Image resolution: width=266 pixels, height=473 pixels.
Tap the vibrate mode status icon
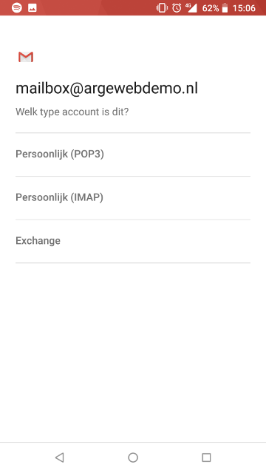click(x=162, y=8)
